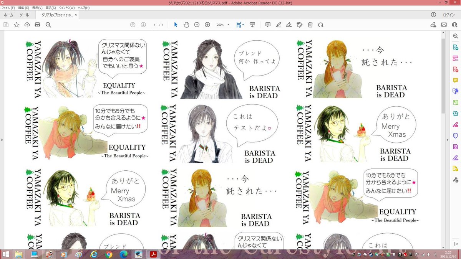Zoom in with plus button

click(207, 25)
